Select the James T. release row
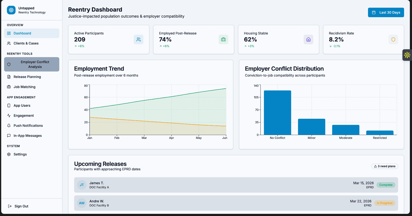 pyautogui.click(x=236, y=185)
